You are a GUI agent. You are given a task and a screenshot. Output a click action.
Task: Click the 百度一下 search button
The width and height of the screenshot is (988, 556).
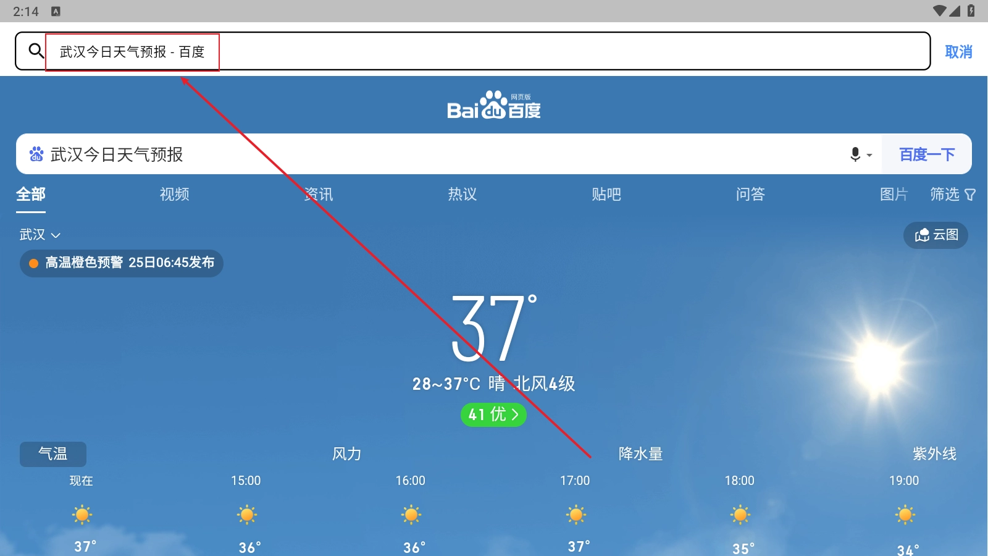point(927,154)
